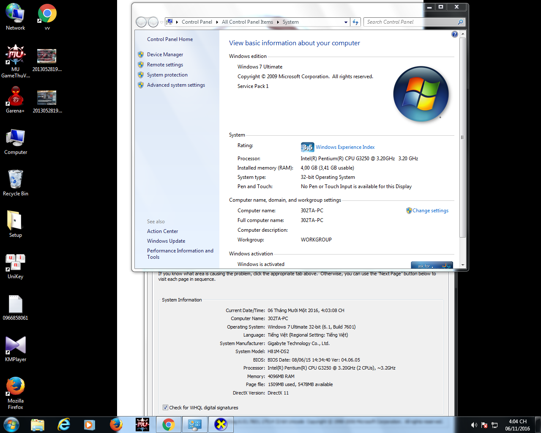Click in the Search Control Panel field
The image size is (541, 433).
tap(410, 22)
